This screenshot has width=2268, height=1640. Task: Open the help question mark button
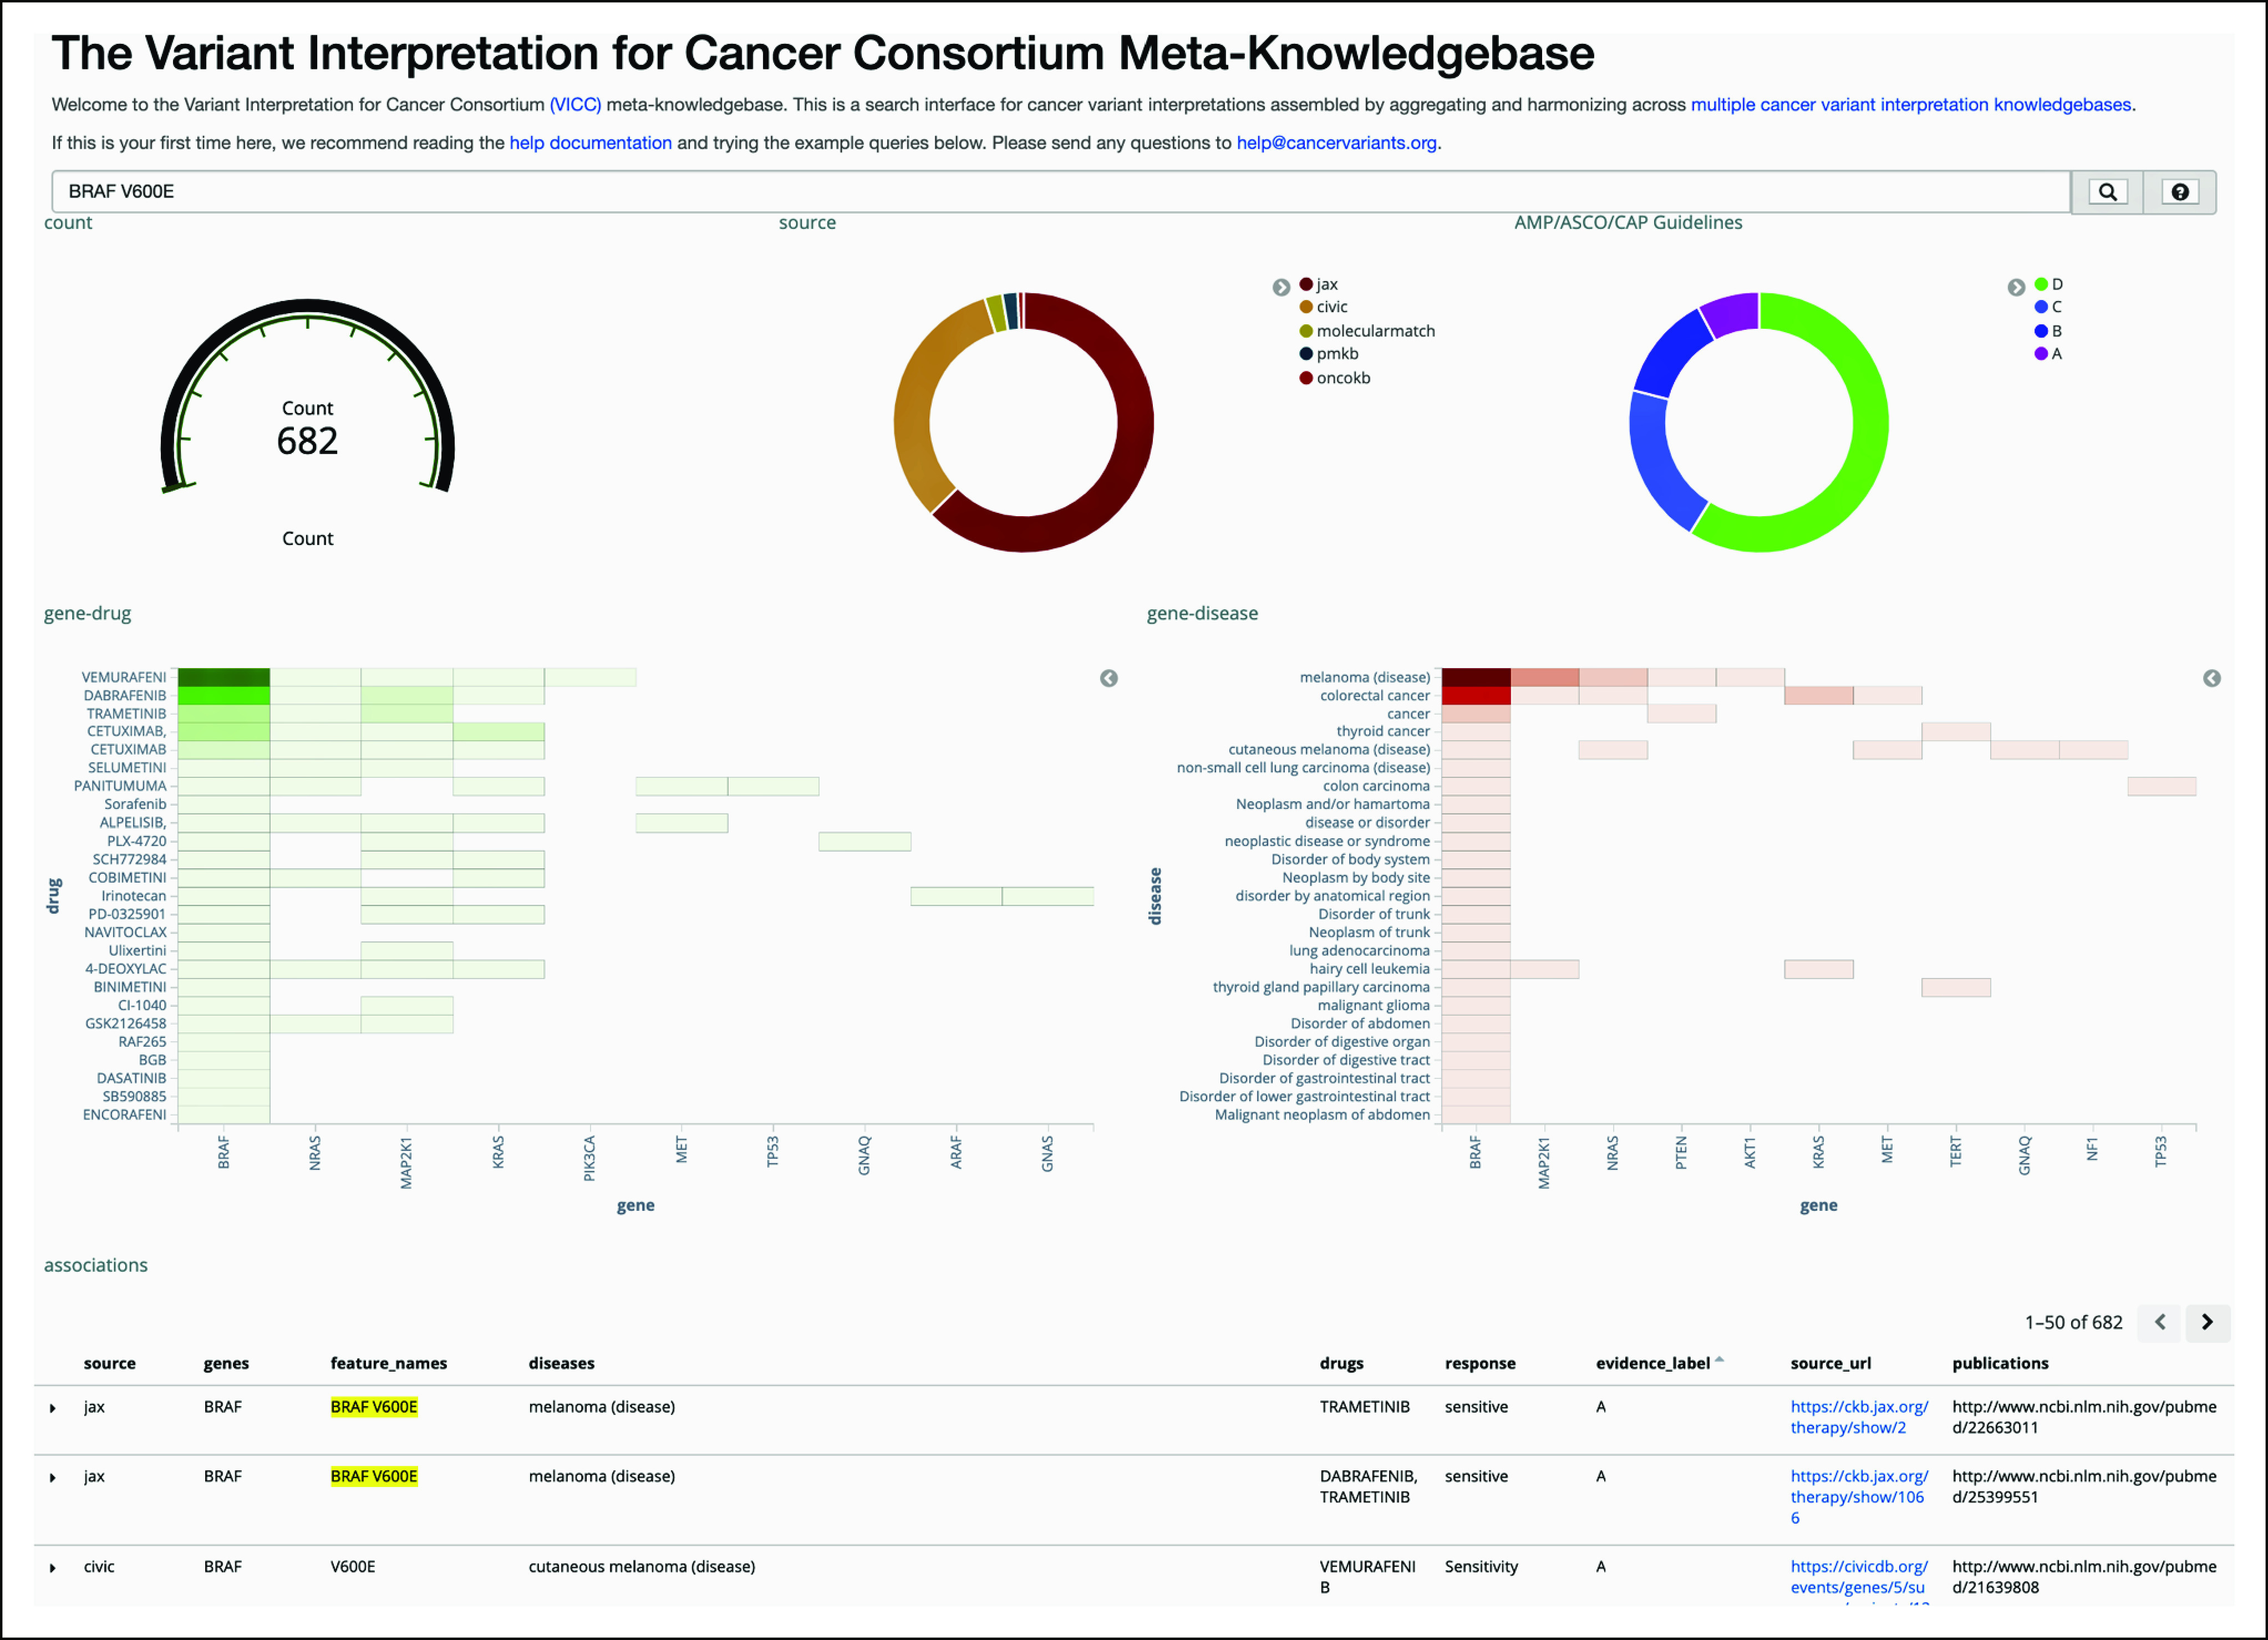(2180, 192)
